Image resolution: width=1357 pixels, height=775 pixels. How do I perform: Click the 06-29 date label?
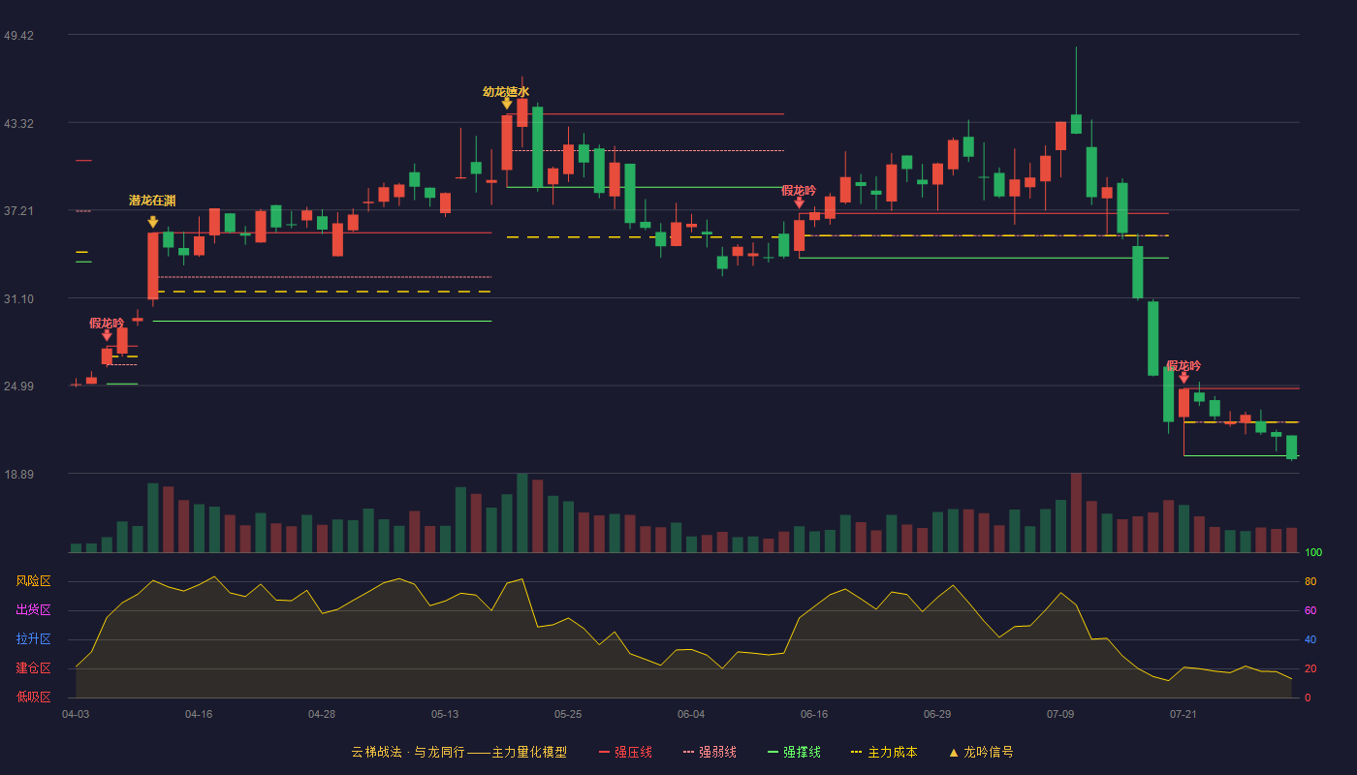tap(937, 714)
